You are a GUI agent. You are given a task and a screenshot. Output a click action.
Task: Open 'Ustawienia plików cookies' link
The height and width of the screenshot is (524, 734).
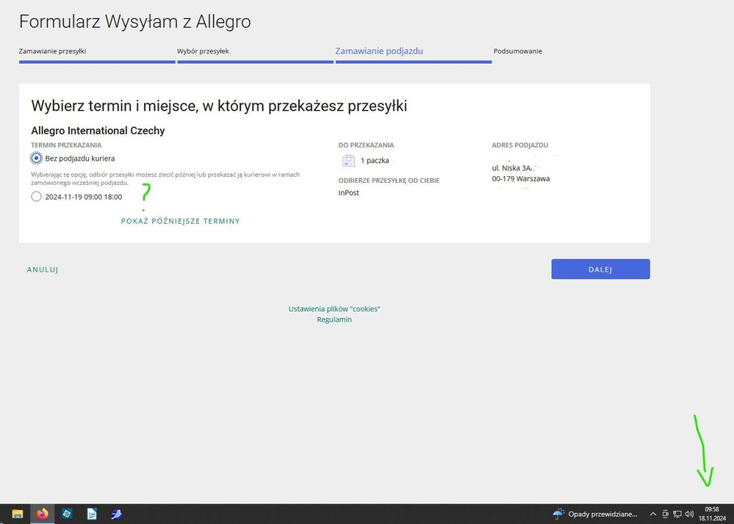click(x=334, y=309)
